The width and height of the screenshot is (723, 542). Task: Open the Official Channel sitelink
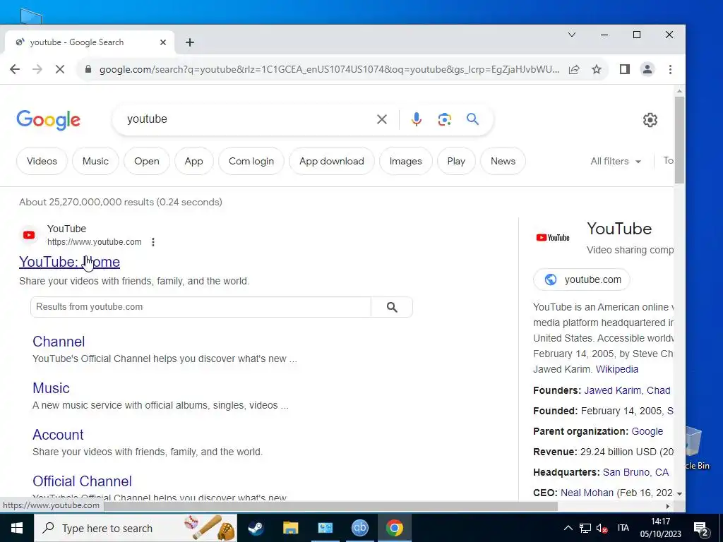tap(82, 481)
